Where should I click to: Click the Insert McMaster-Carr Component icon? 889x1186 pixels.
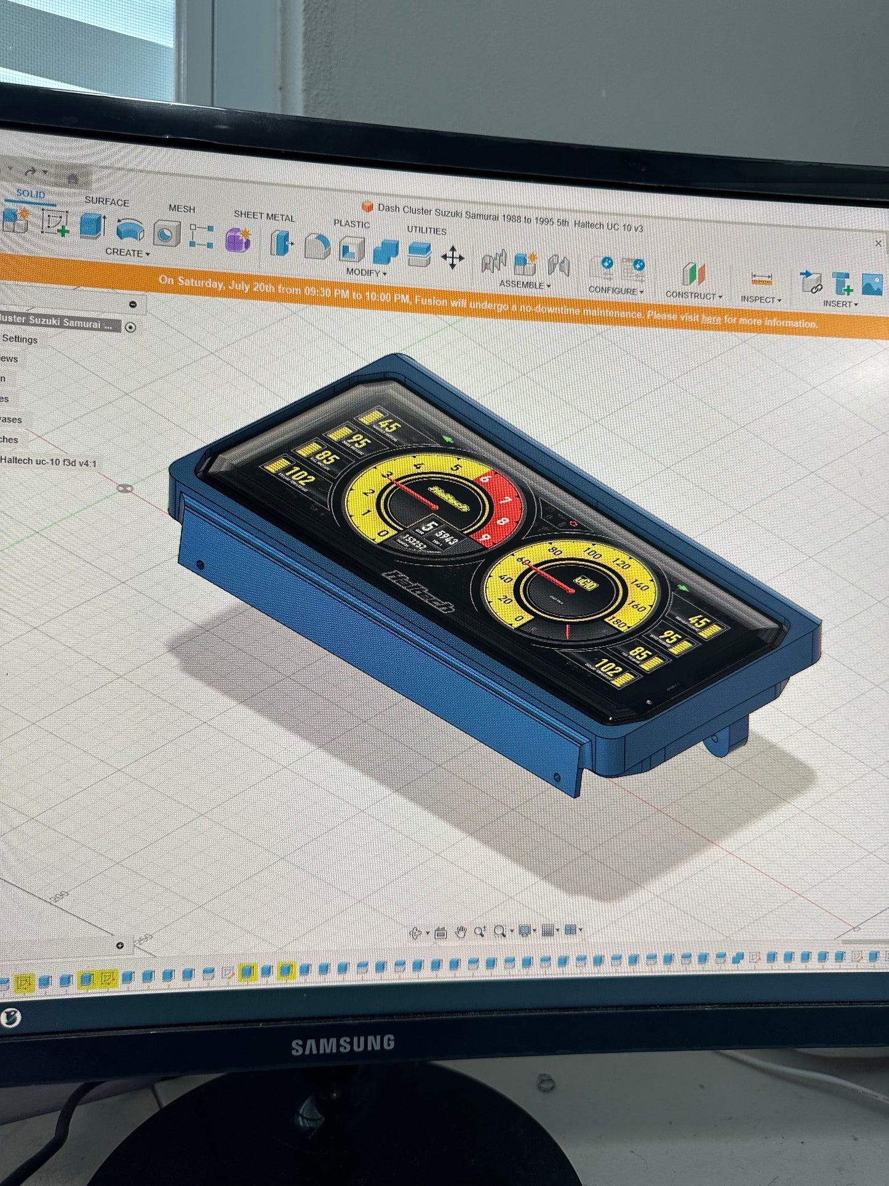pos(842,285)
